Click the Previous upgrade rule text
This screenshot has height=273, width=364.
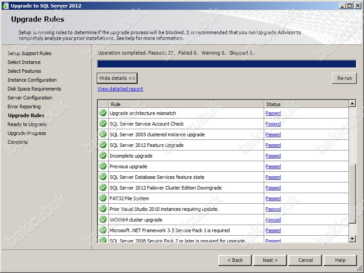128,166
